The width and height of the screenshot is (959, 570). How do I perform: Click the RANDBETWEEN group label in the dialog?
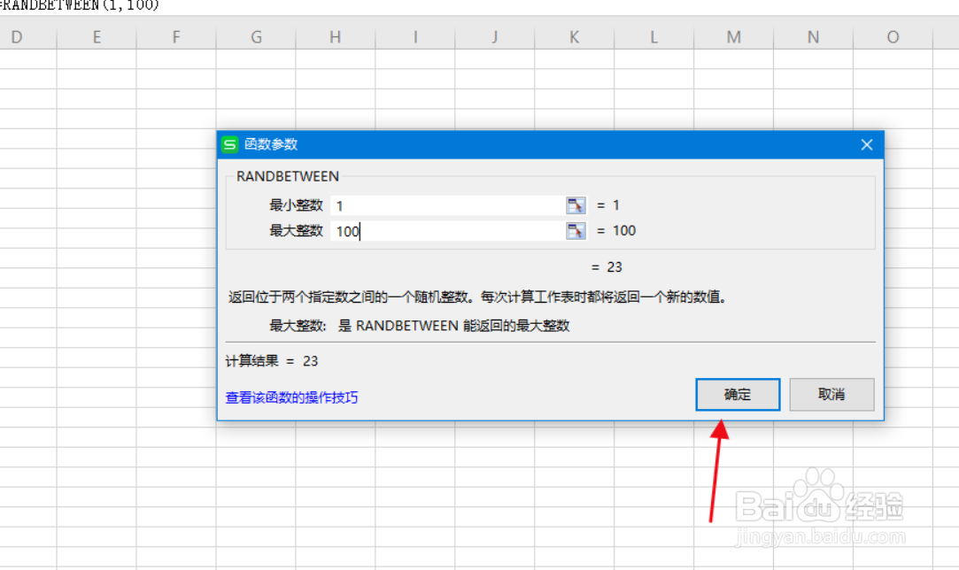coord(286,176)
